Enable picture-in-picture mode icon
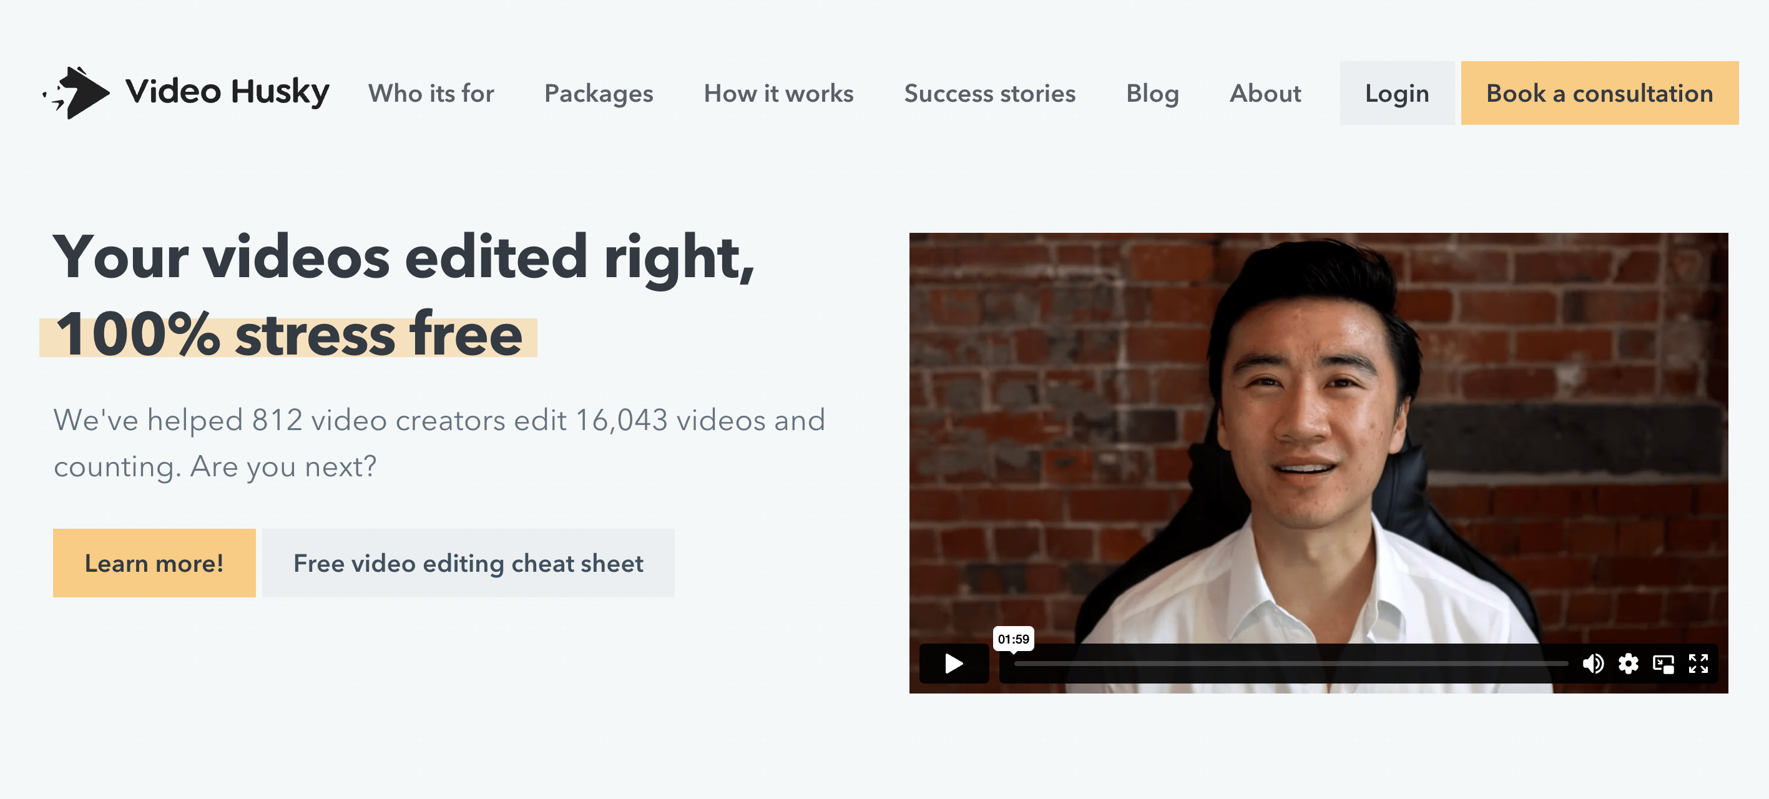This screenshot has width=1769, height=799. click(1664, 664)
